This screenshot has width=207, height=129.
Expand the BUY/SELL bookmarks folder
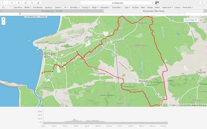tap(75, 7)
